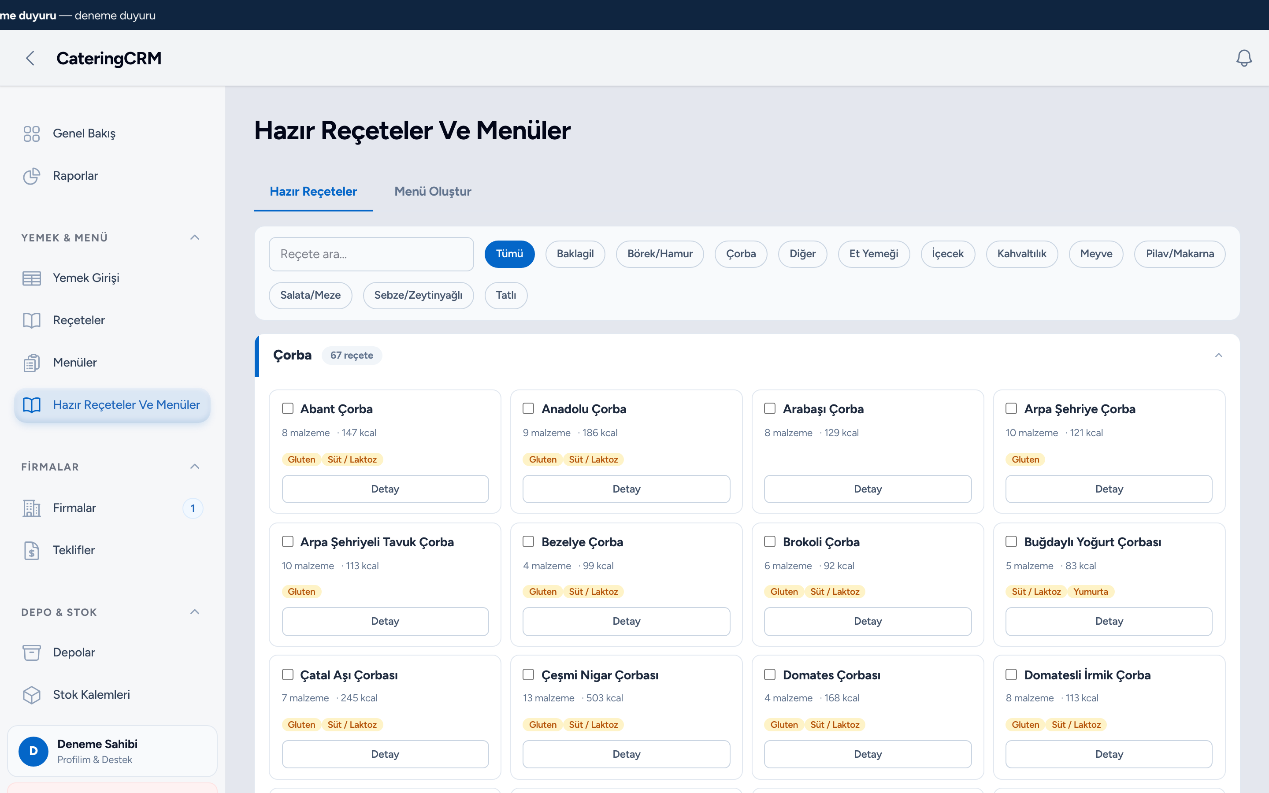Click the Depolar archive box icon

pos(31,653)
